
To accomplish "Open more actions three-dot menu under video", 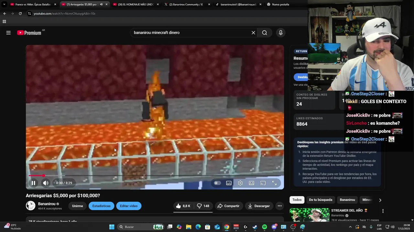I will 280,206.
